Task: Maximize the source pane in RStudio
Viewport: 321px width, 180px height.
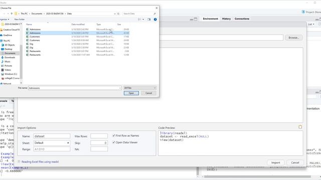Action: [196, 19]
